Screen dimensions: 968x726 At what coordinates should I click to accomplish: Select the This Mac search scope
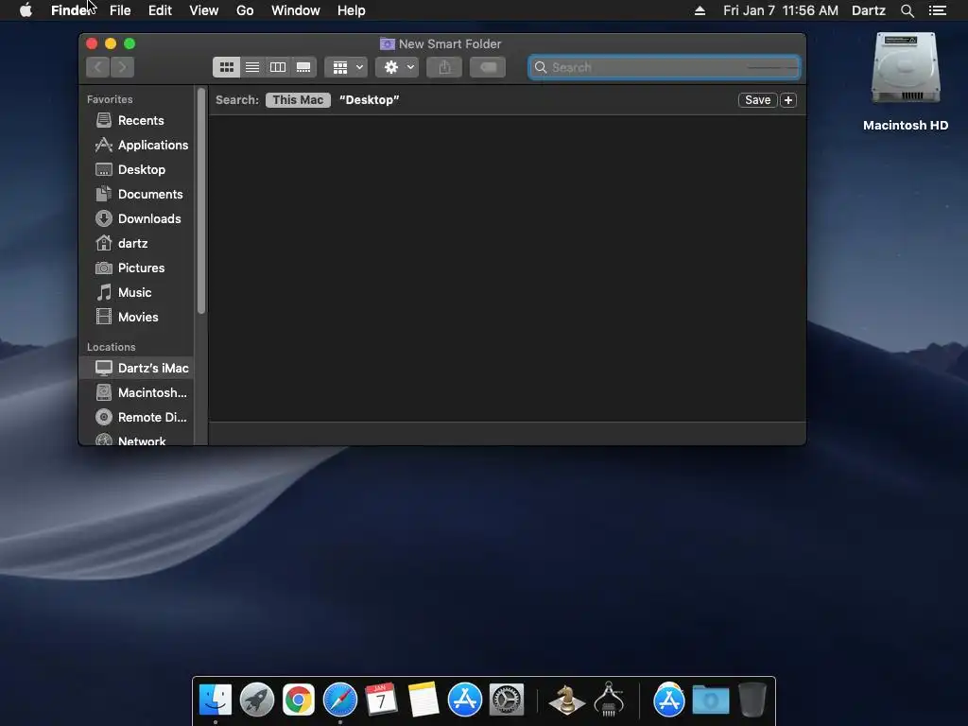pyautogui.click(x=298, y=100)
